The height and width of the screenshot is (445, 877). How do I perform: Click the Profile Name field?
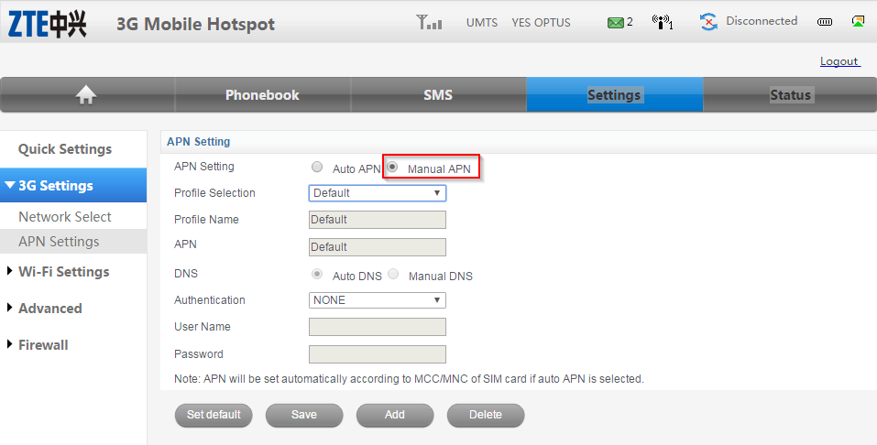pos(378,220)
